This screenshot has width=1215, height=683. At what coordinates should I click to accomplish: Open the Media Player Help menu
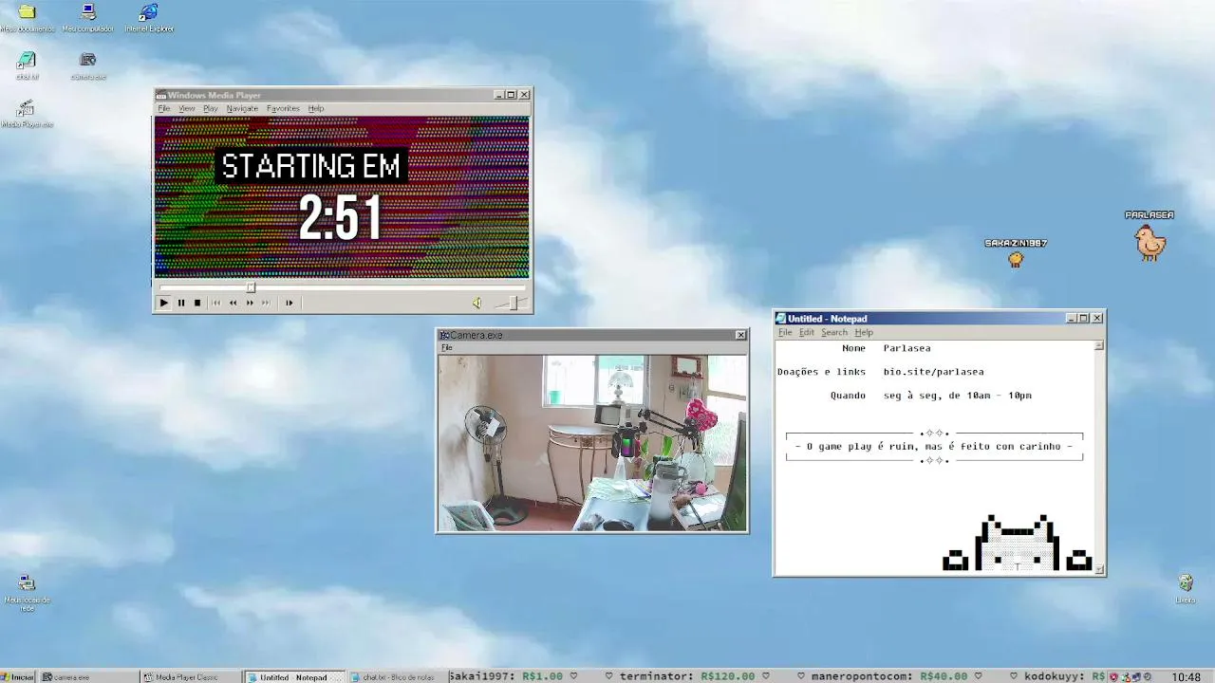pyautogui.click(x=316, y=108)
